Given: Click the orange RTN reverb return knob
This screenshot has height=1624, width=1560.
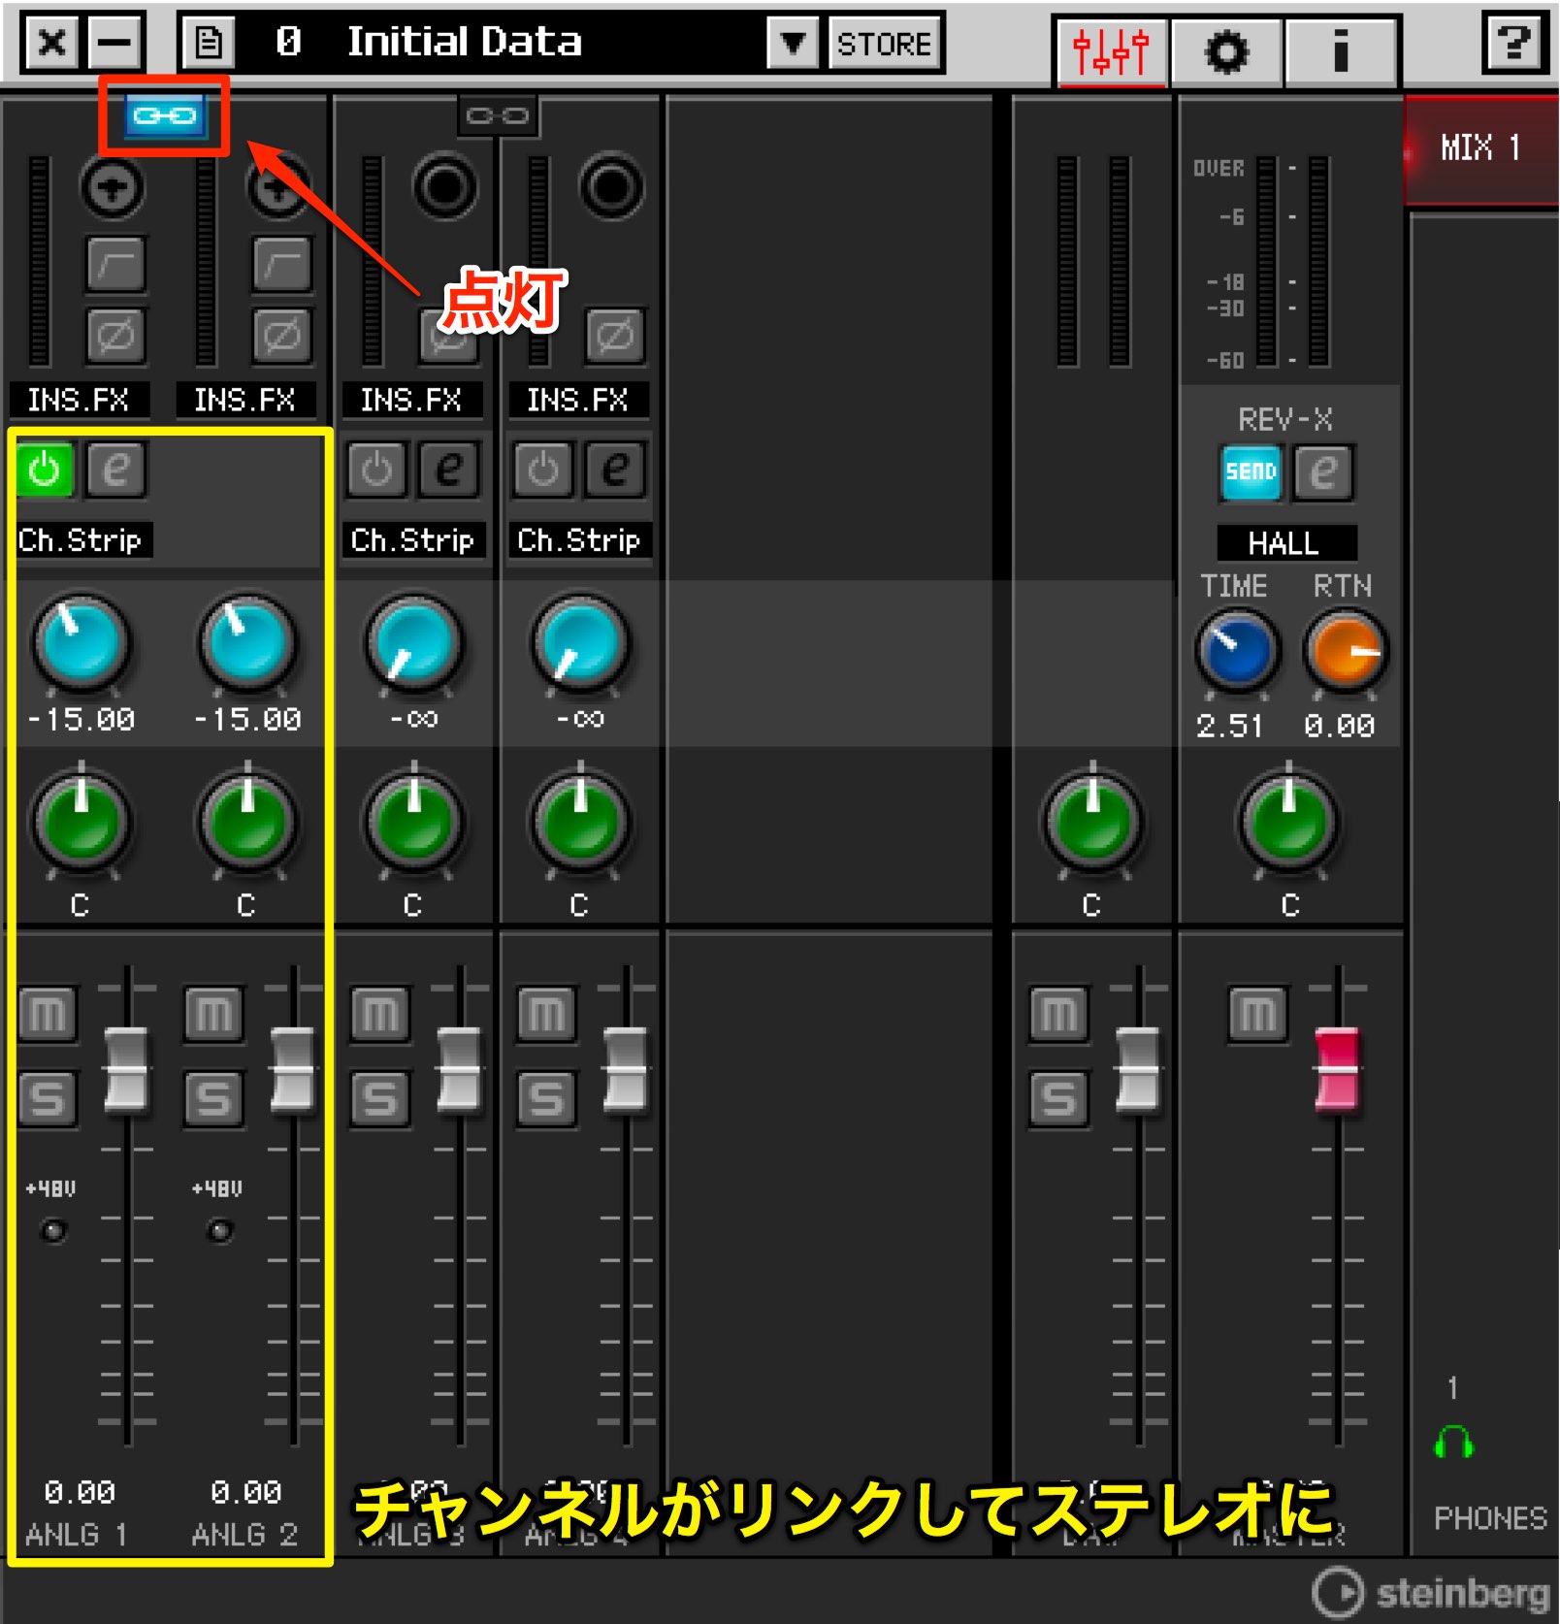Looking at the screenshot, I should click(1346, 651).
